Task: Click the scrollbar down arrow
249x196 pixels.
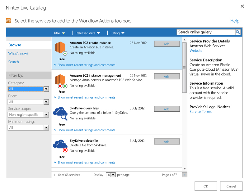Action: click(x=185, y=169)
